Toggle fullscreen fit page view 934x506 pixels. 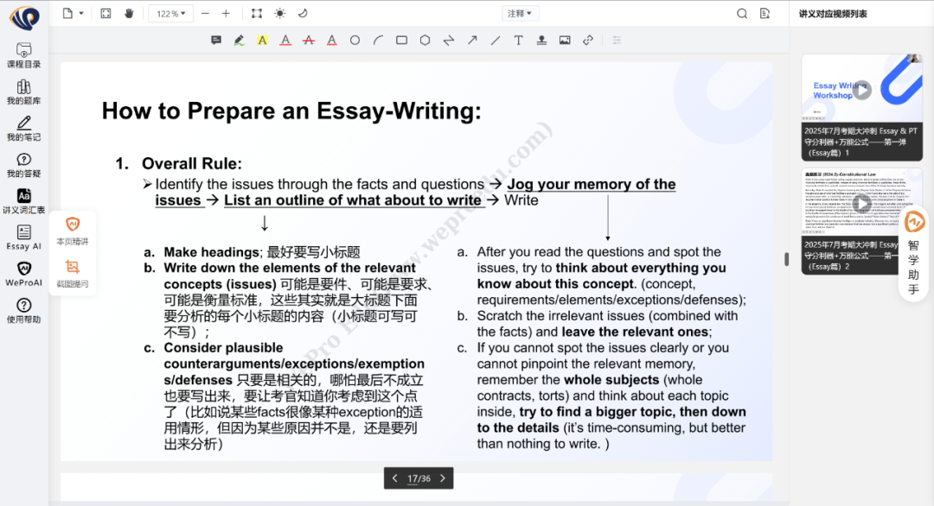[106, 14]
